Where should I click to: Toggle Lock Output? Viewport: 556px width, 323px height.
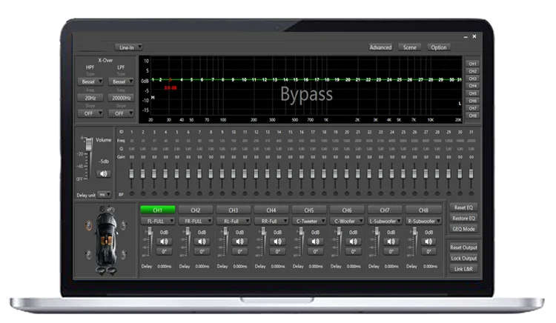463,258
